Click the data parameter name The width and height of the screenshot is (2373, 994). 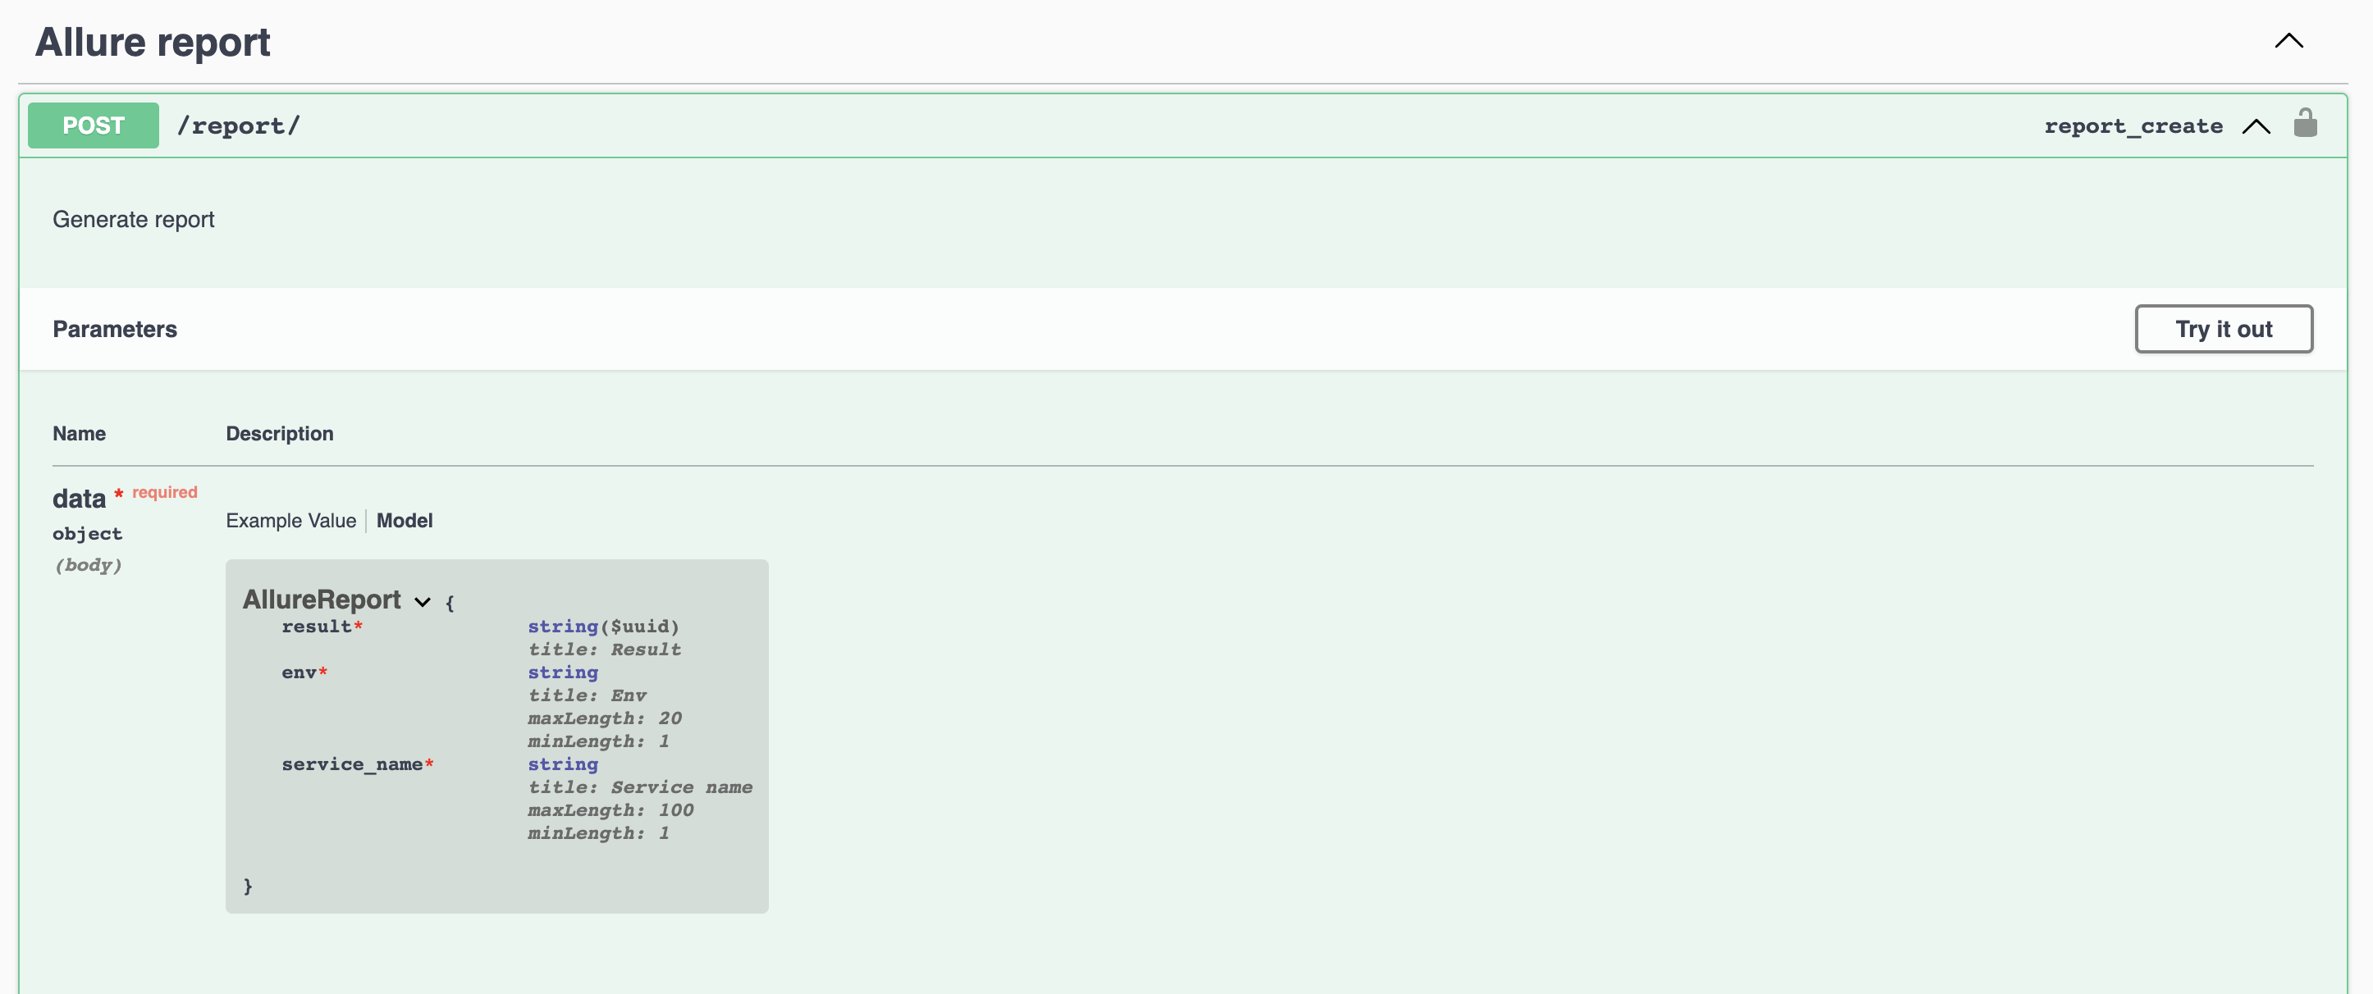[x=80, y=499]
